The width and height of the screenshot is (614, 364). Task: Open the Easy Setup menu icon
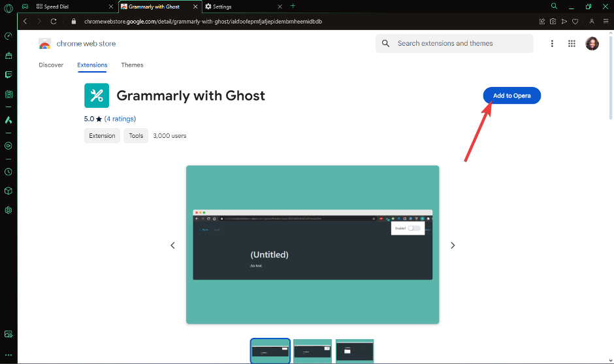[x=606, y=22]
